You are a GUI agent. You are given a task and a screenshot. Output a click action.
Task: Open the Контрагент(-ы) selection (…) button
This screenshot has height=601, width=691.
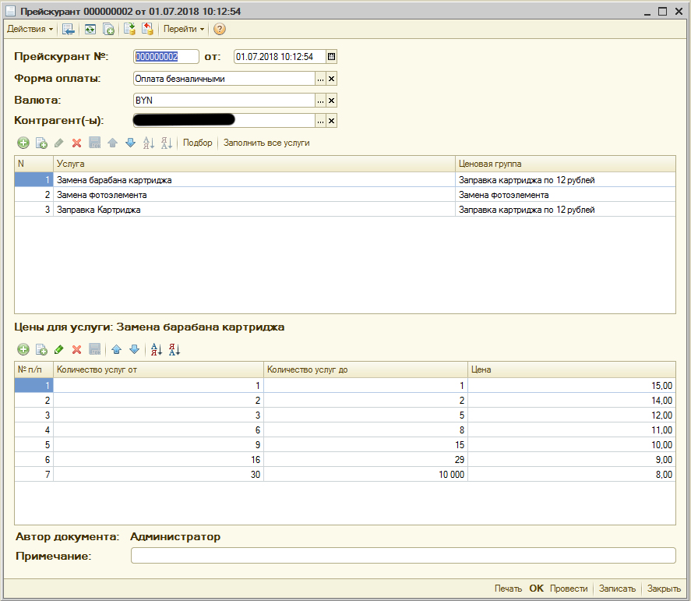(319, 121)
